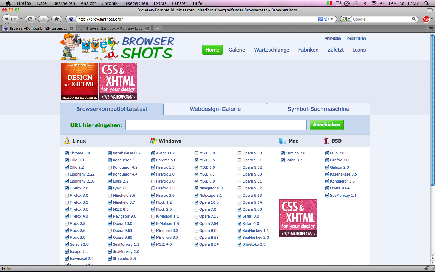The image size is (435, 272).
Task: Click the volume icon in menu bar
Action: coord(382,3)
